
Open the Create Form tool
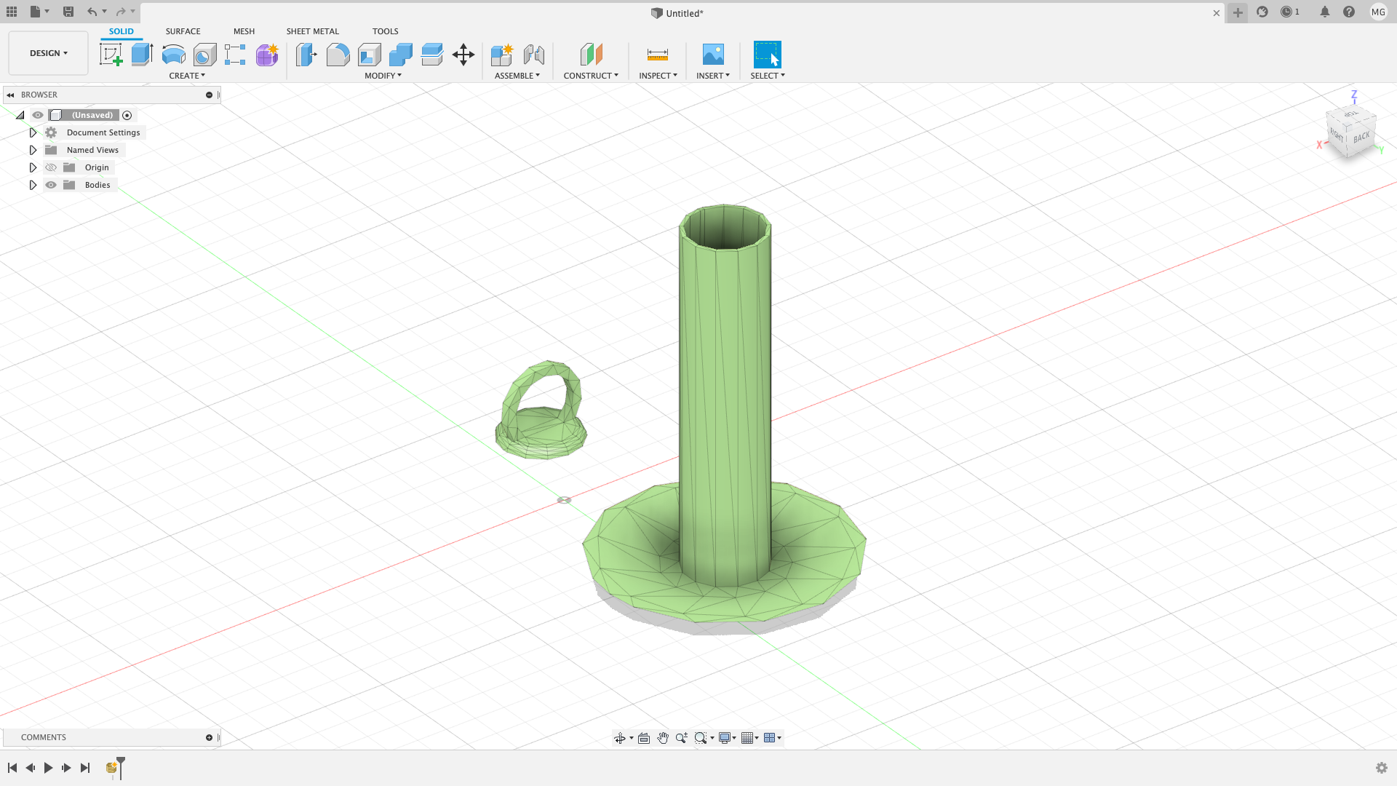click(x=266, y=55)
